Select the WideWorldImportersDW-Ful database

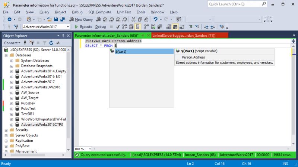[43, 119]
